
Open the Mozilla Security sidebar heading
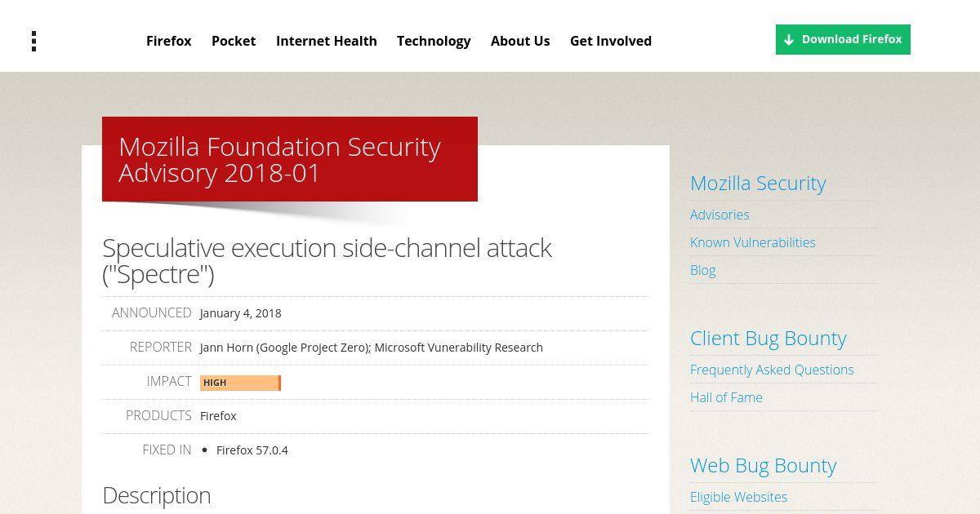(x=758, y=183)
